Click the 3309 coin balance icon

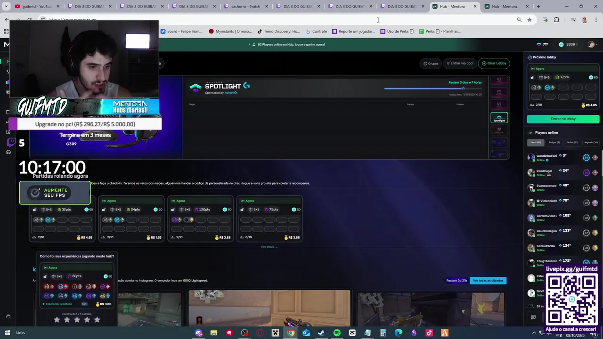pos(561,44)
